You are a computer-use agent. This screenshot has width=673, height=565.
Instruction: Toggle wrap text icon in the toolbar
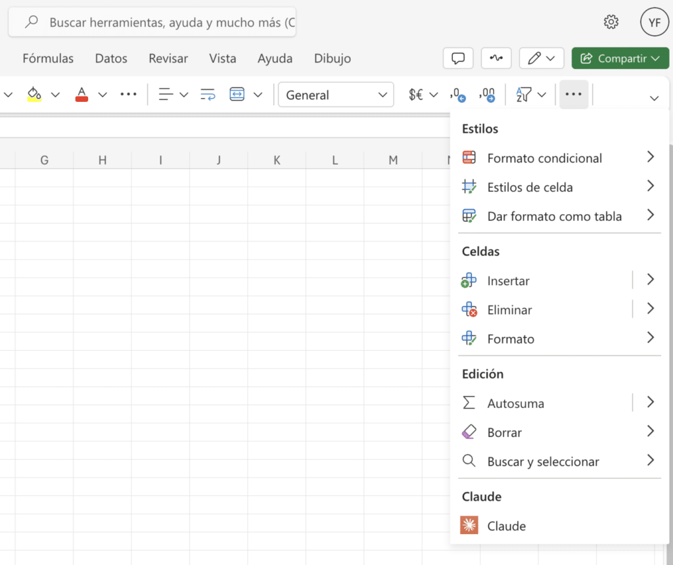[x=207, y=95]
